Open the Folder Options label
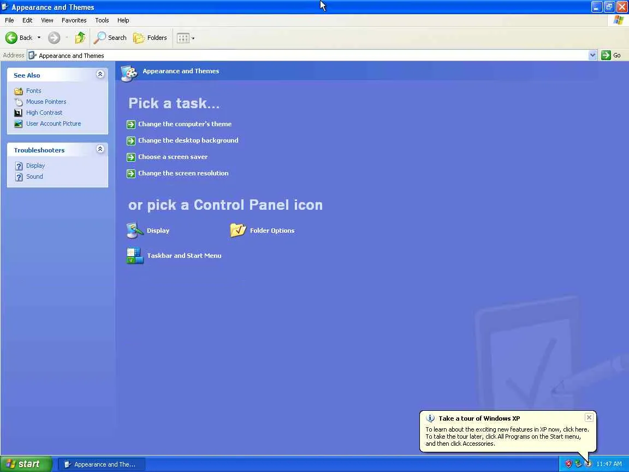The width and height of the screenshot is (629, 472). point(272,231)
